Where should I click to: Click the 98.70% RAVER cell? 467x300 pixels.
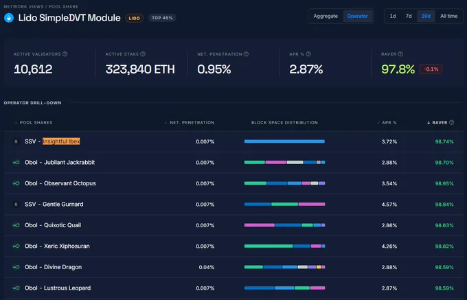coord(444,163)
